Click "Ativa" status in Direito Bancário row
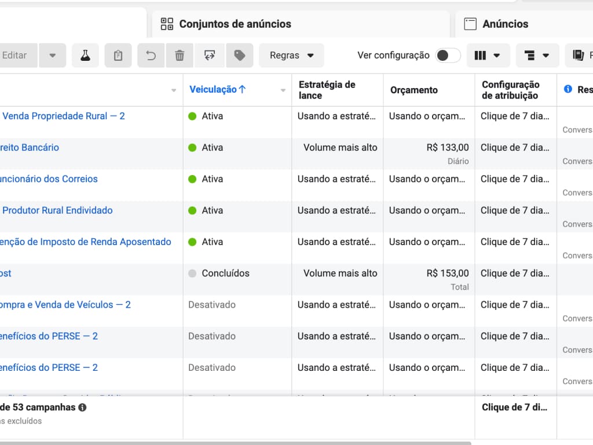This screenshot has height=445, width=593. [x=213, y=148]
